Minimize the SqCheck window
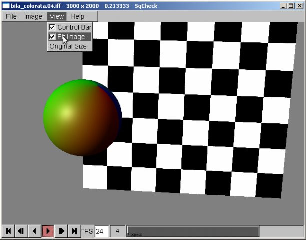Screen dimensions: 306x240 point(283,6)
